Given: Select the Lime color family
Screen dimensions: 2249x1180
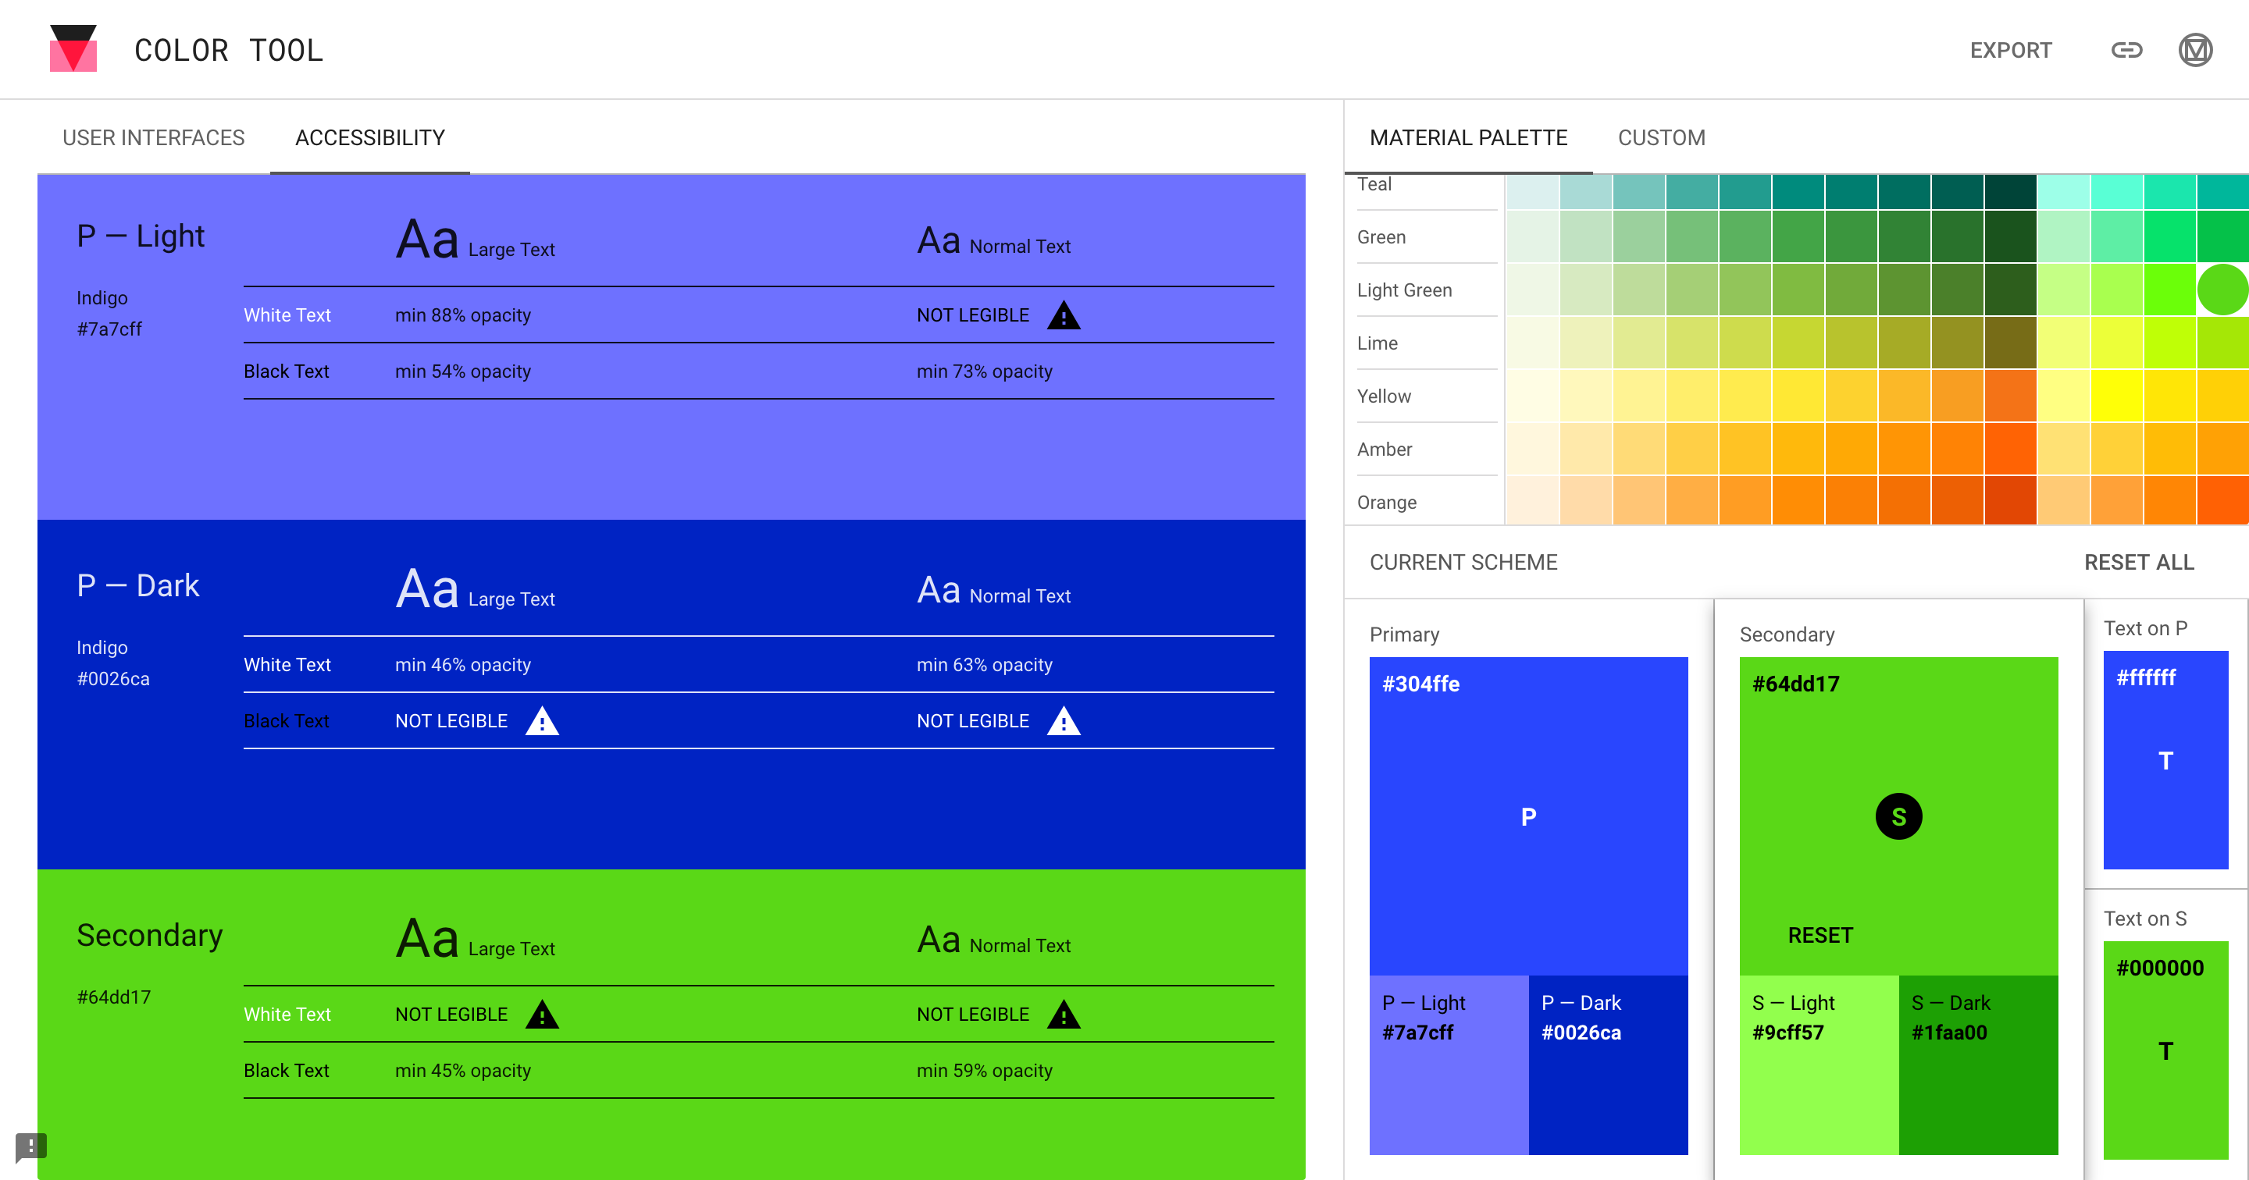Looking at the screenshot, I should [1377, 343].
